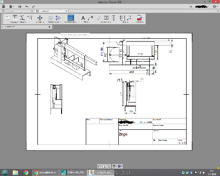Launch pinned Chrome icon on the taskbar
Screen dimensions: 220x176
(x=26, y=172)
